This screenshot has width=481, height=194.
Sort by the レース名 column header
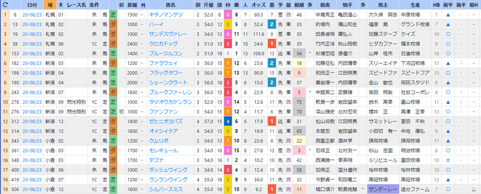click(x=76, y=5)
